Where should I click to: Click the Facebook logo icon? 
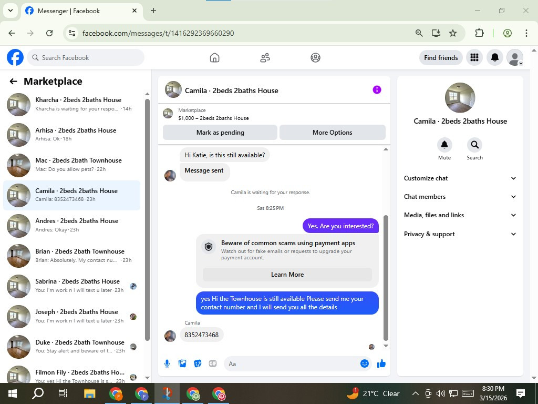tap(15, 57)
